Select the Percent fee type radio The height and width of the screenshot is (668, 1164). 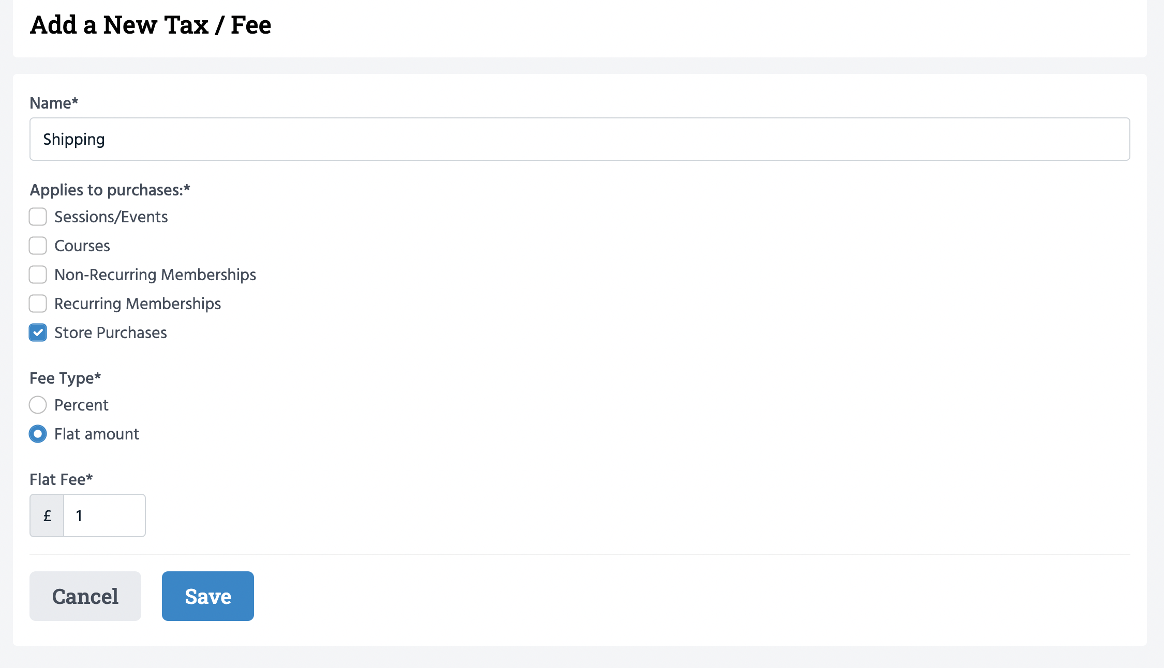pyautogui.click(x=38, y=405)
